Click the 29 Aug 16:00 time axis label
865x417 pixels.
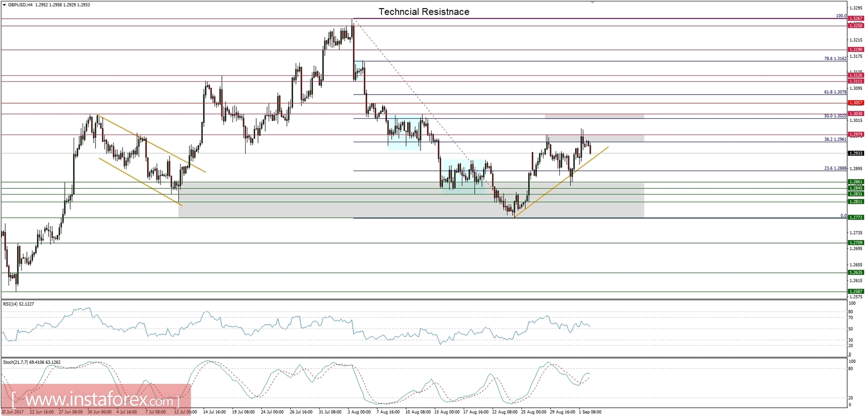(x=562, y=412)
